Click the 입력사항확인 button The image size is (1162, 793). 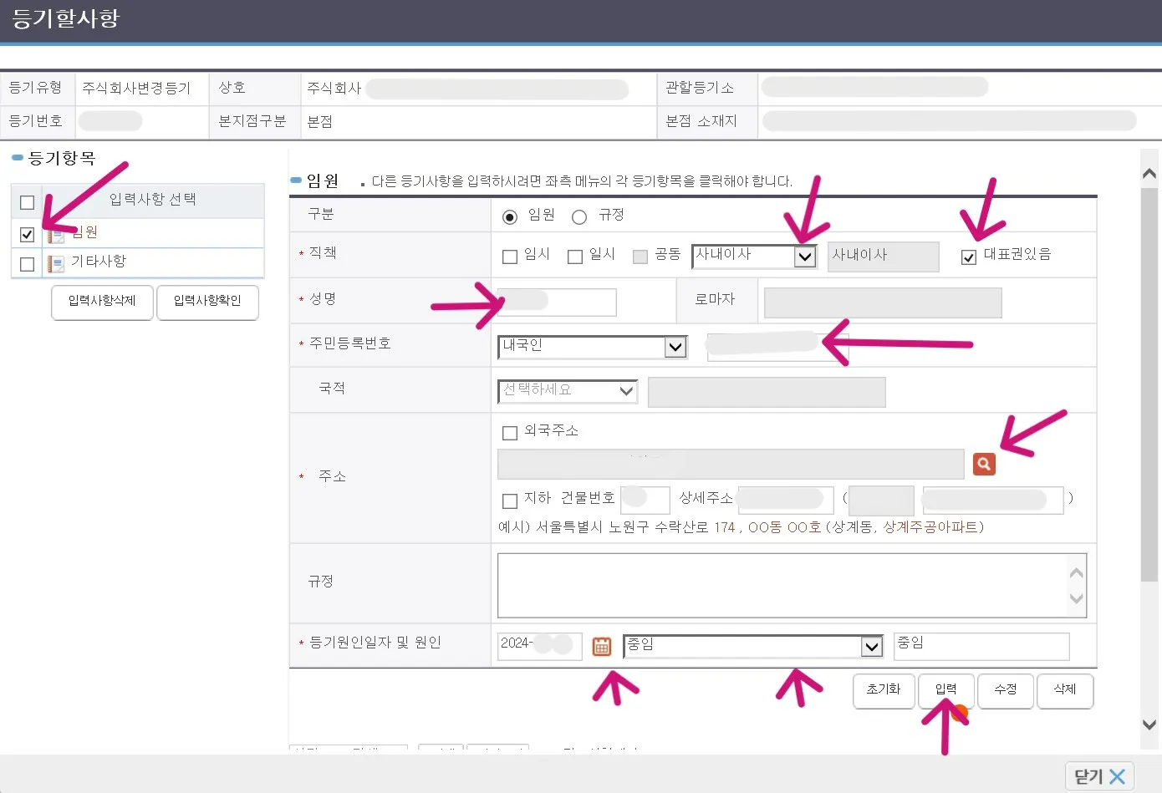(x=207, y=302)
